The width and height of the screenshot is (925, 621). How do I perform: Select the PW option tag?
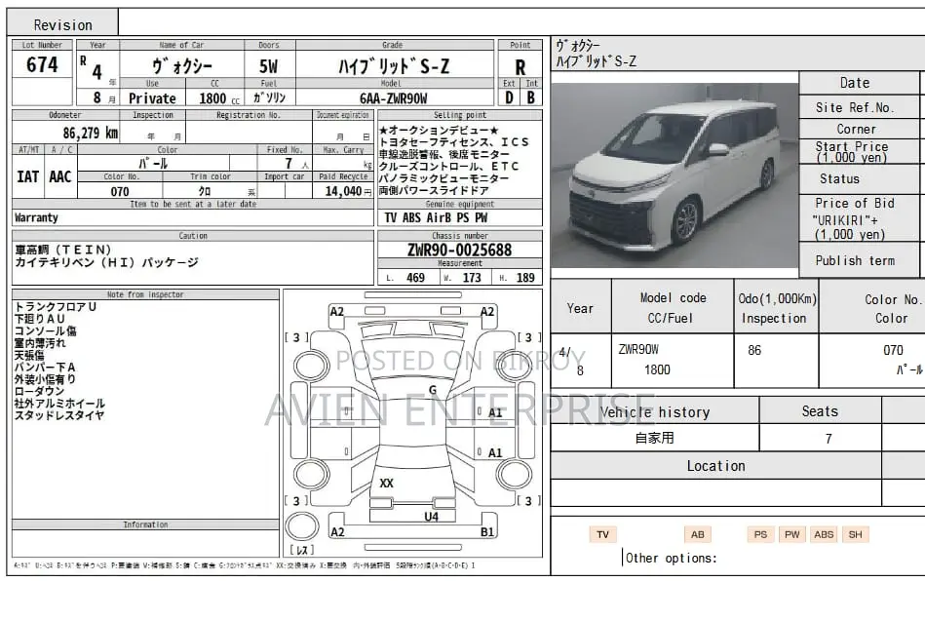click(x=791, y=534)
